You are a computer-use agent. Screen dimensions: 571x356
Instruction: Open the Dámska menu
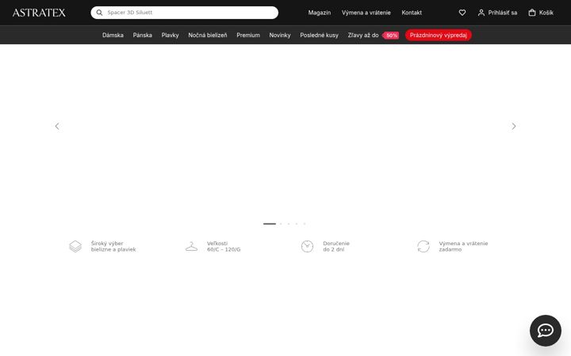[x=113, y=36]
